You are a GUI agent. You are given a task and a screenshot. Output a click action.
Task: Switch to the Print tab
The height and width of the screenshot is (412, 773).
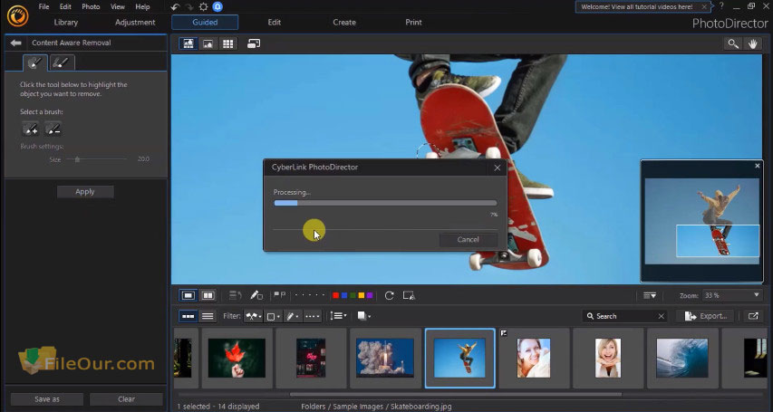coord(413,22)
